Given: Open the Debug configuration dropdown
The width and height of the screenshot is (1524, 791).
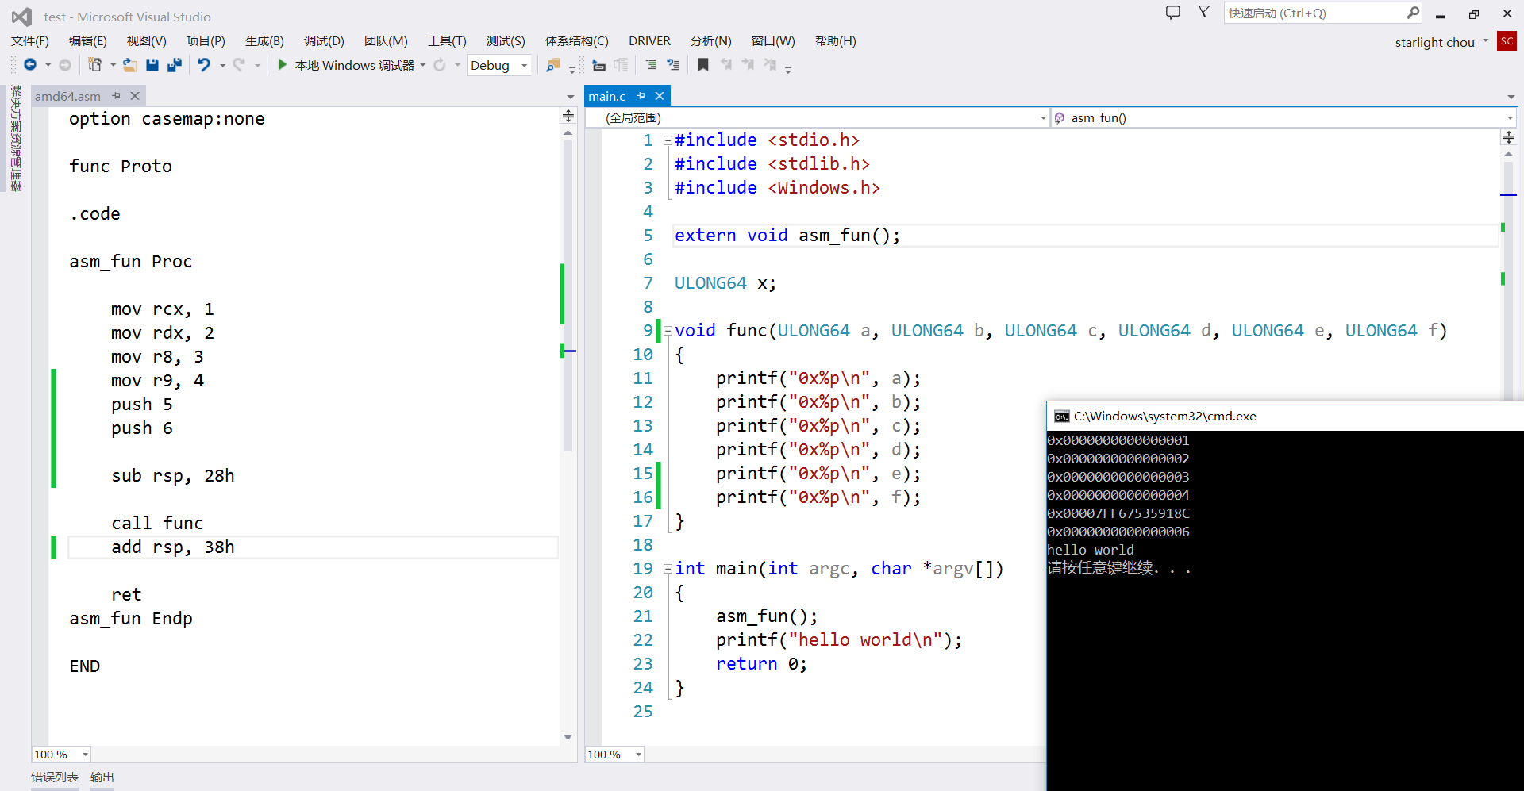Looking at the screenshot, I should point(524,66).
